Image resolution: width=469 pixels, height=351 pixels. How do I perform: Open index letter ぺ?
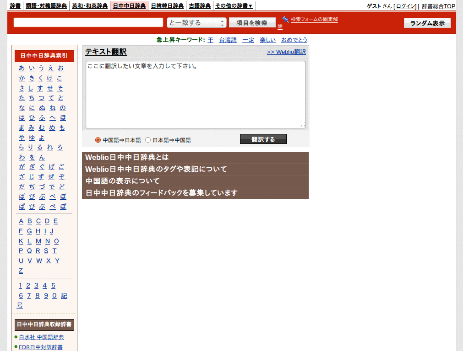(x=53, y=206)
